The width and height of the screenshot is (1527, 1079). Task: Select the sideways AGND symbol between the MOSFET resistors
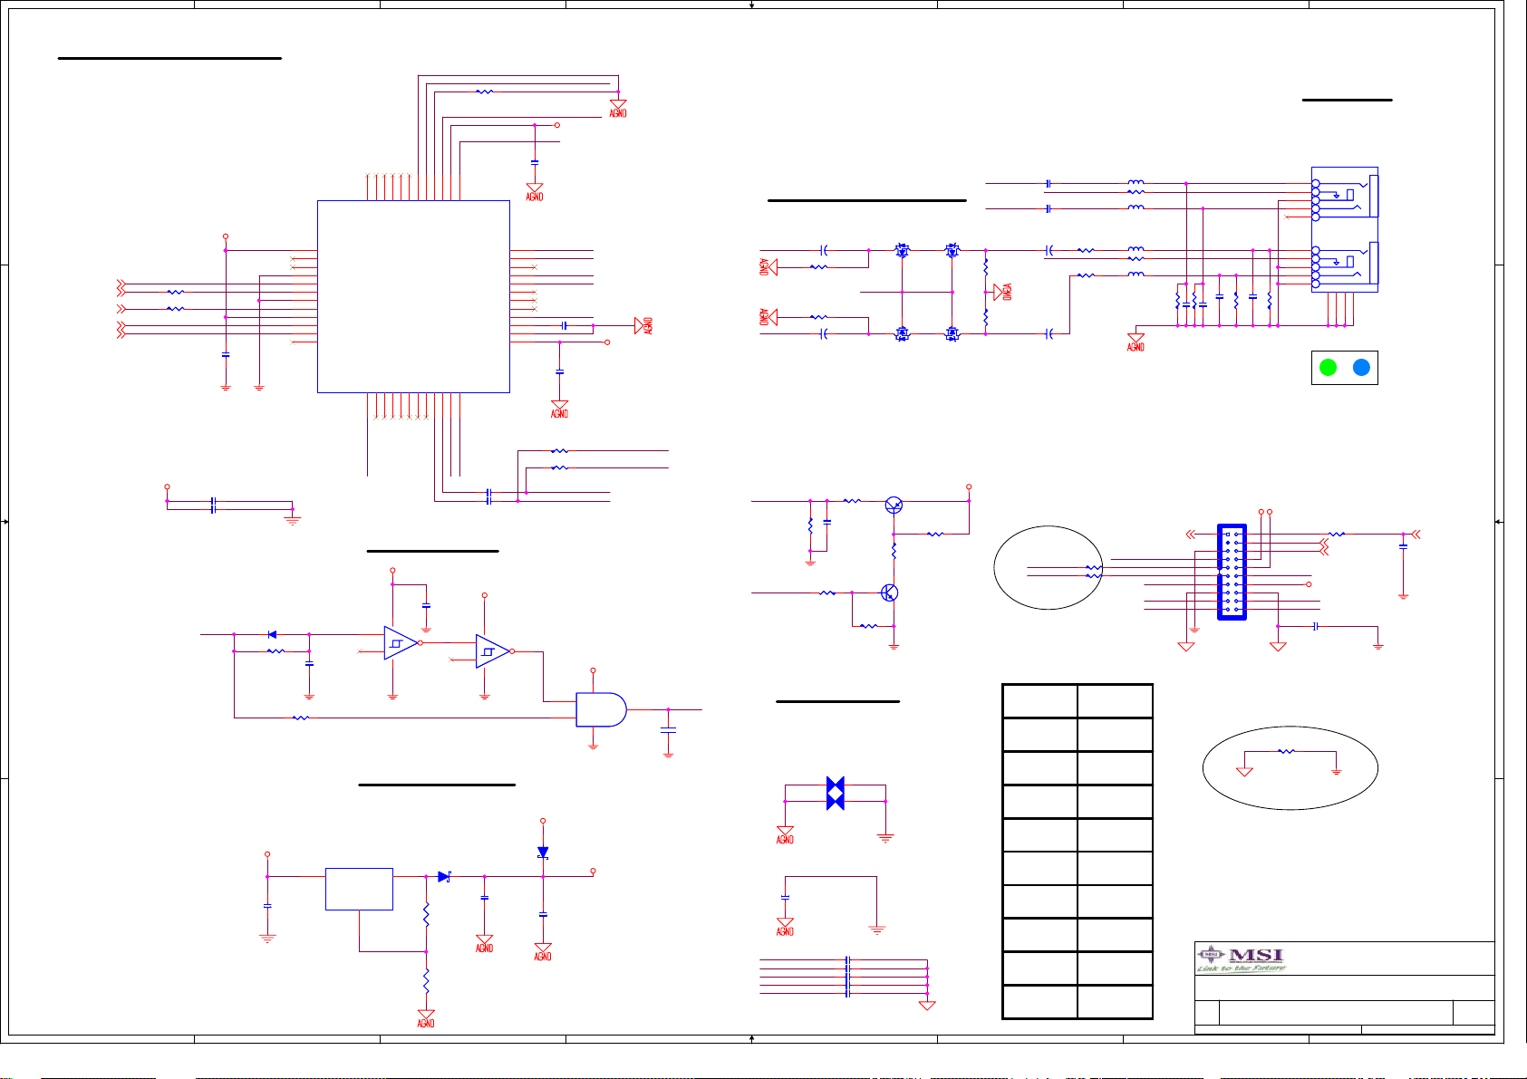coord(1002,292)
